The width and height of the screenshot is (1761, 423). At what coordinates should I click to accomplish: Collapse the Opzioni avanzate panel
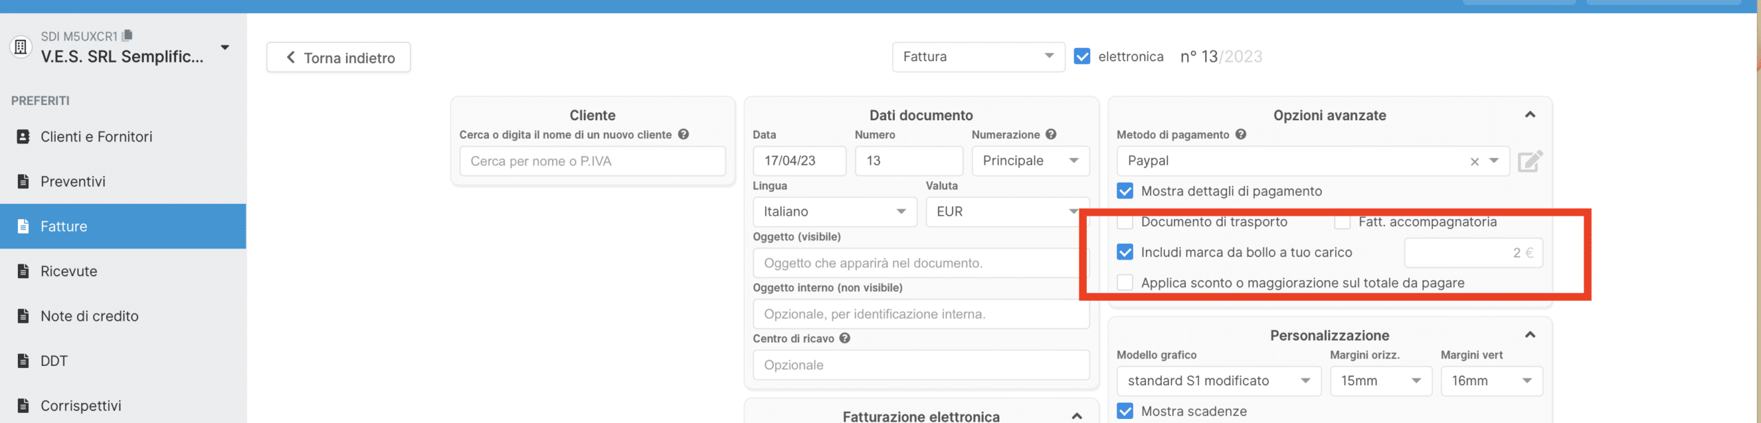[x=1530, y=115]
